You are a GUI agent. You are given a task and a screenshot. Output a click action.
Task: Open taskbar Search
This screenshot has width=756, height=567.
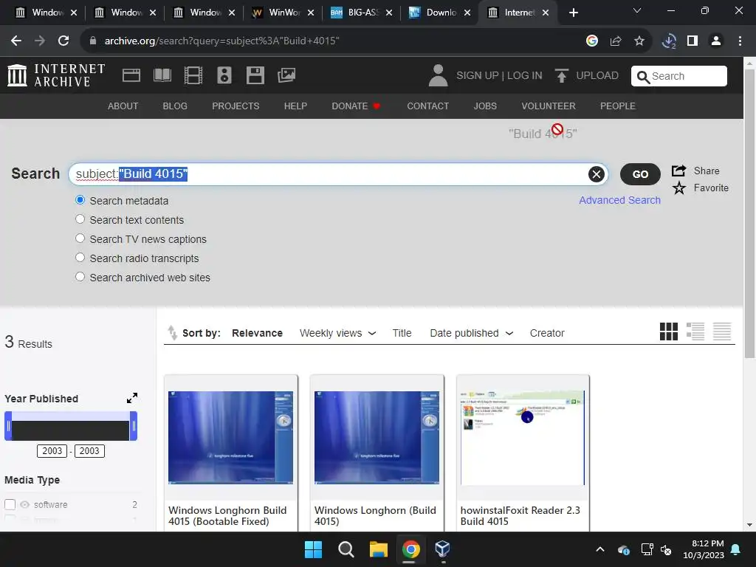click(346, 549)
